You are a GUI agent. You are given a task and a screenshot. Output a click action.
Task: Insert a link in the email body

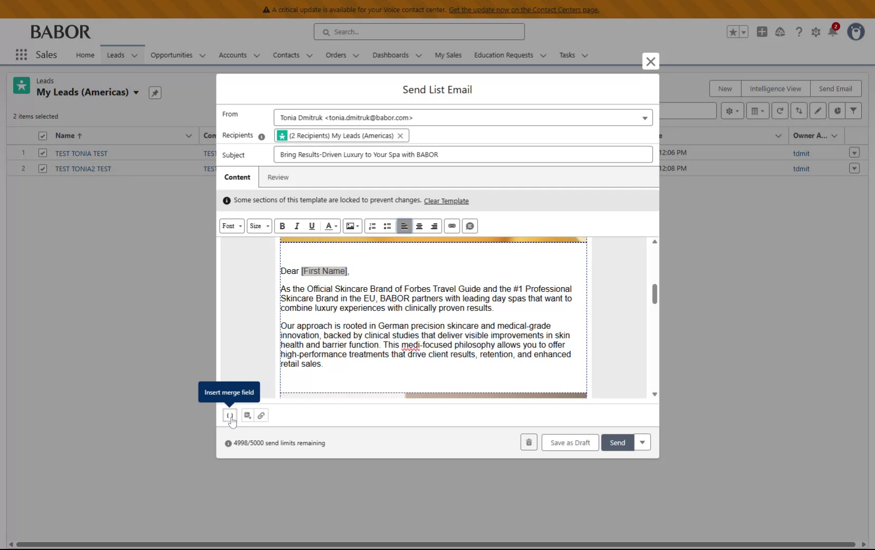tap(452, 226)
